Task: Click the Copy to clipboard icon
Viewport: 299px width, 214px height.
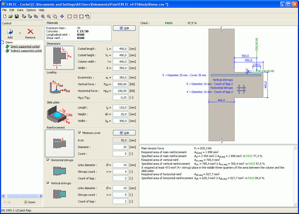Action: (35, 16)
